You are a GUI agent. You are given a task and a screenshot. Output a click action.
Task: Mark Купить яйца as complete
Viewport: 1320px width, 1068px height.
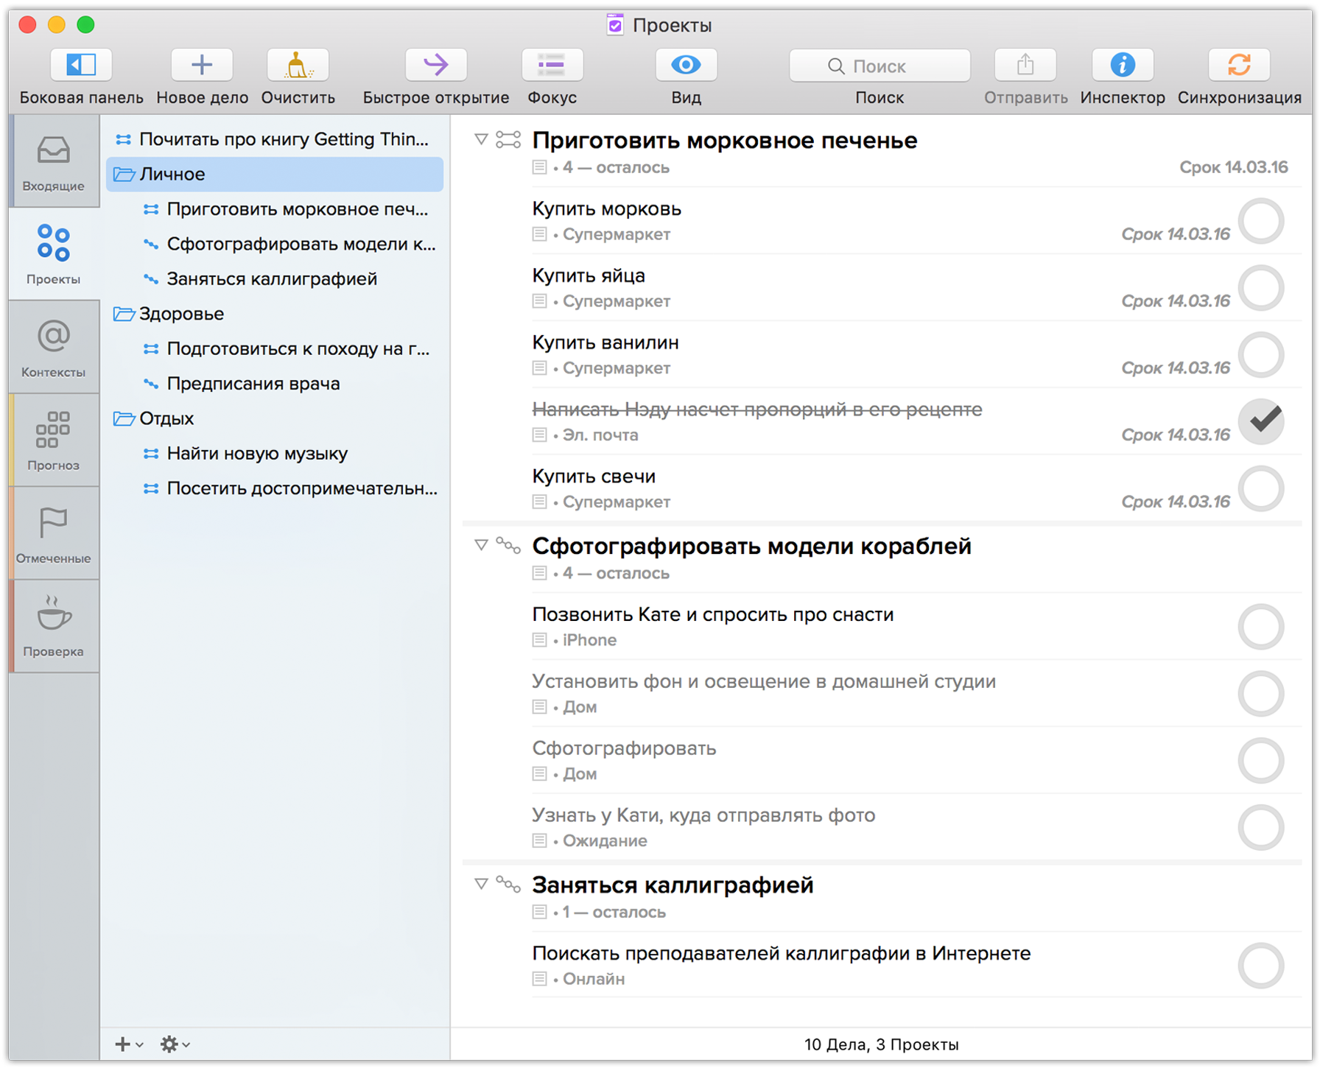pyautogui.click(x=1261, y=288)
